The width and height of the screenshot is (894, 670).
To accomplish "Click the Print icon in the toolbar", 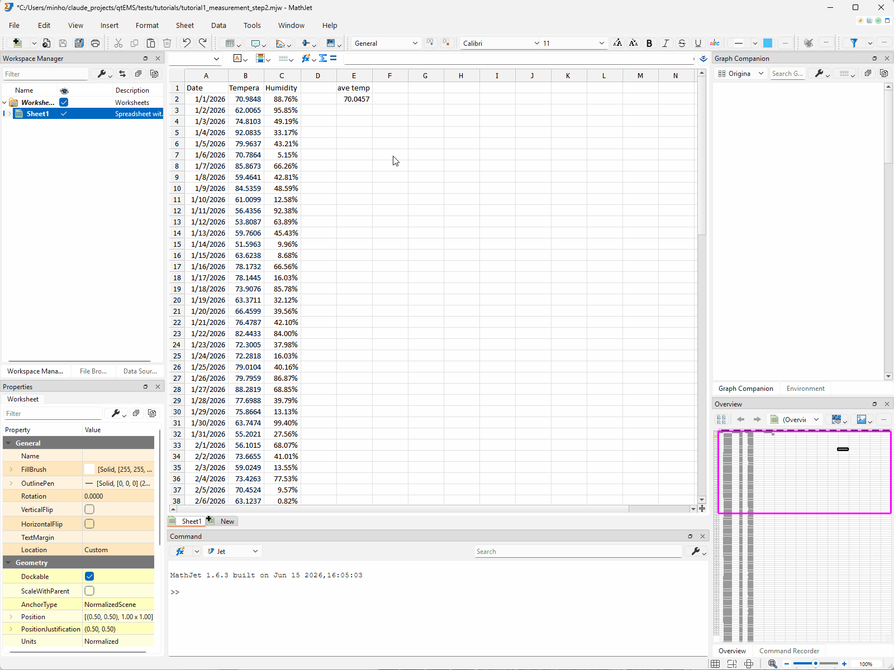I will click(x=96, y=43).
